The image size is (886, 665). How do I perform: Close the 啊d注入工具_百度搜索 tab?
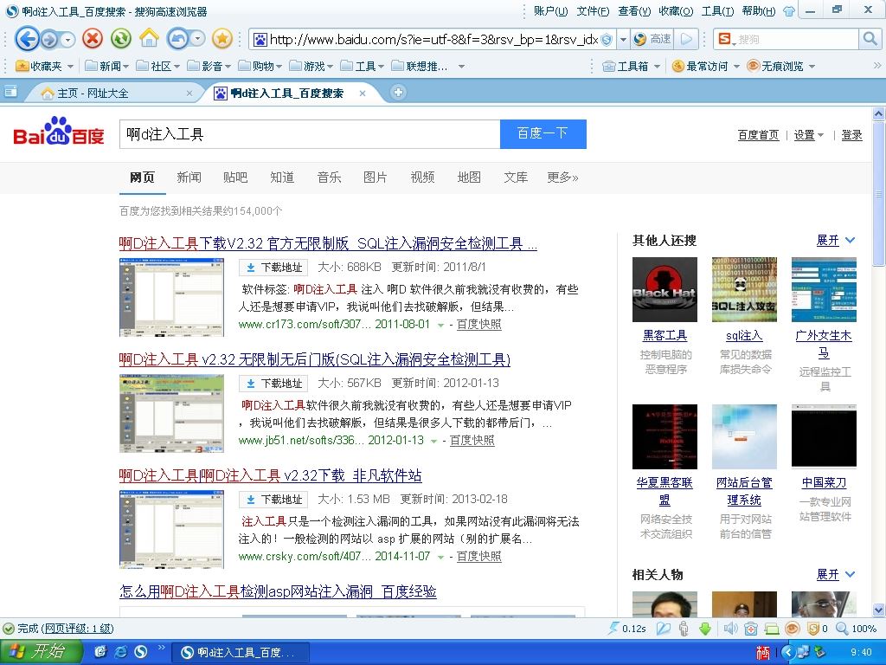(x=363, y=94)
